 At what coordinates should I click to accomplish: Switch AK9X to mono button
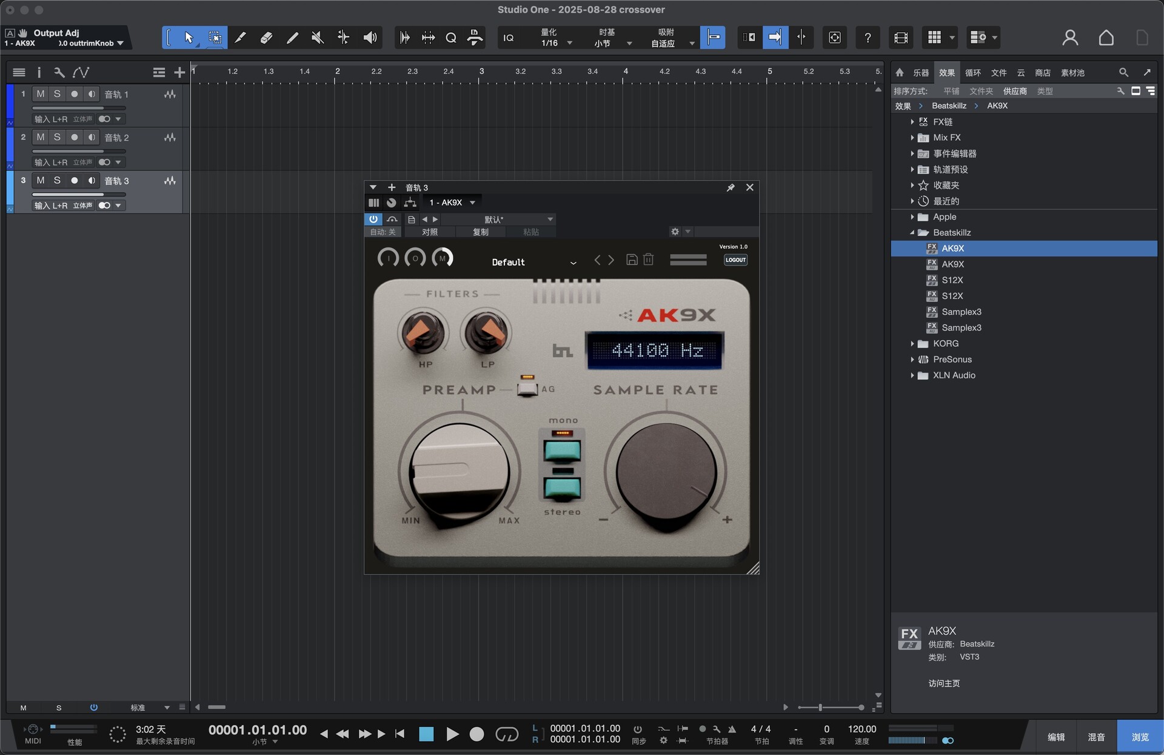pyautogui.click(x=563, y=449)
